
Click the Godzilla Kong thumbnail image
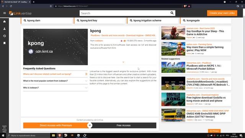(x=173, y=99)
